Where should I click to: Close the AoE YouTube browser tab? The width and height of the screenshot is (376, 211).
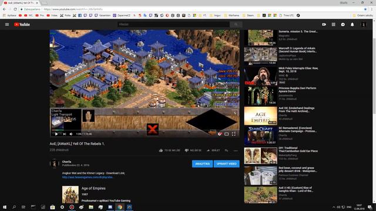tap(37, 2)
